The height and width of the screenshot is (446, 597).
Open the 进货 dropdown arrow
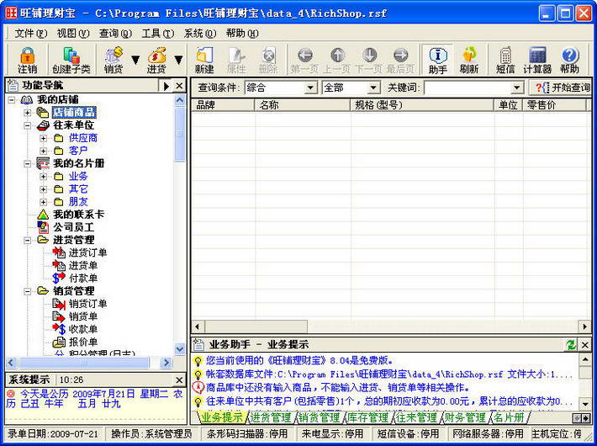click(178, 60)
